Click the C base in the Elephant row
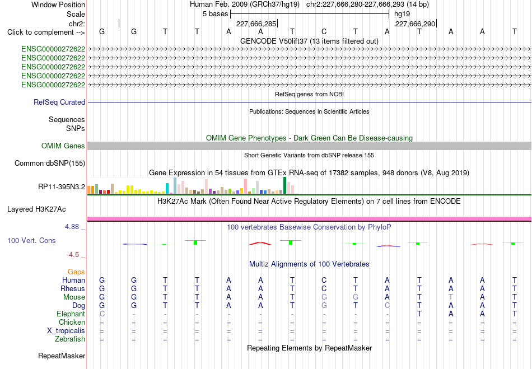 (x=102, y=314)
